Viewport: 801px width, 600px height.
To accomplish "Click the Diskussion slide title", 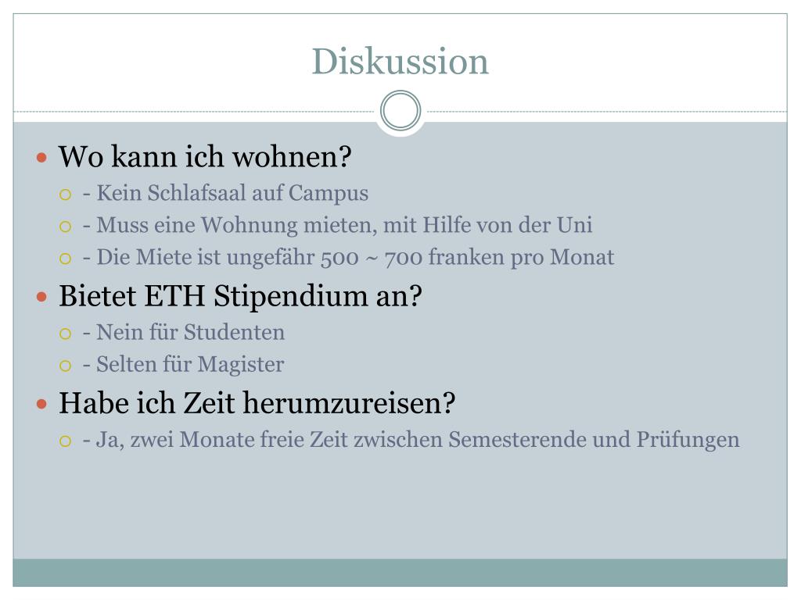I will pos(400,61).
